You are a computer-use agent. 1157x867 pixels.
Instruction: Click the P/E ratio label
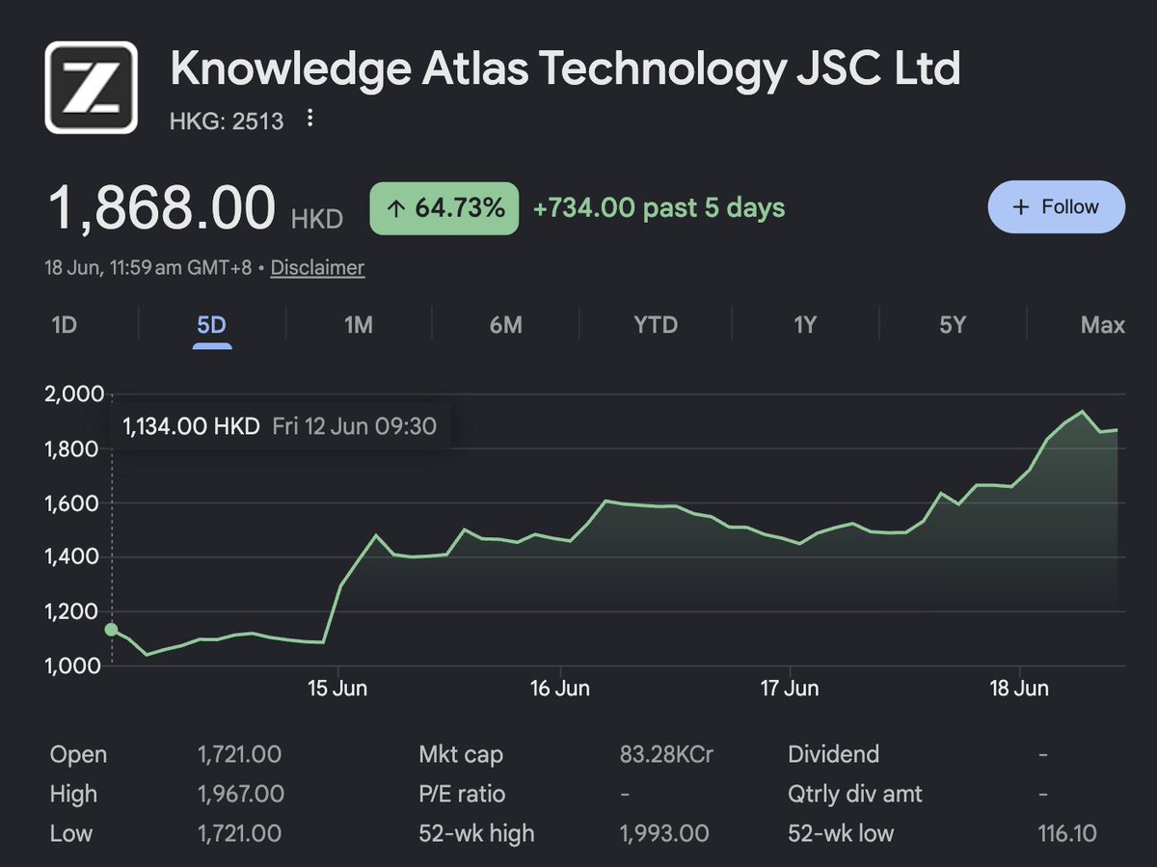(x=462, y=794)
